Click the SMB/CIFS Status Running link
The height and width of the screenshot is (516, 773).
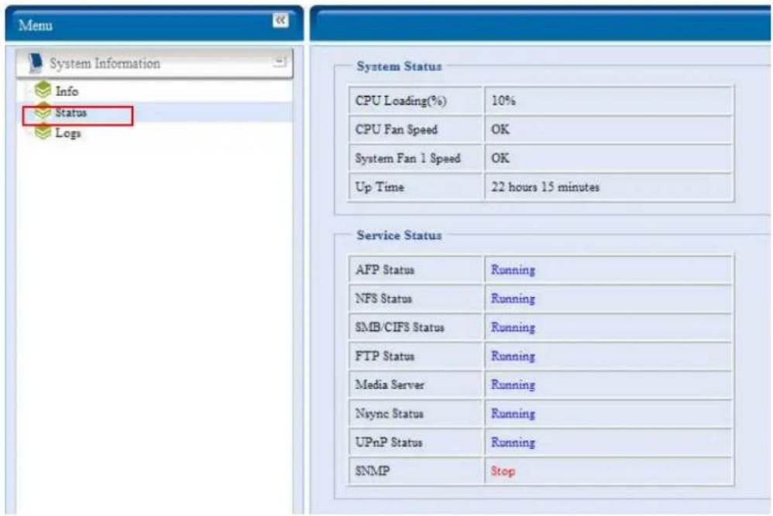coord(513,327)
